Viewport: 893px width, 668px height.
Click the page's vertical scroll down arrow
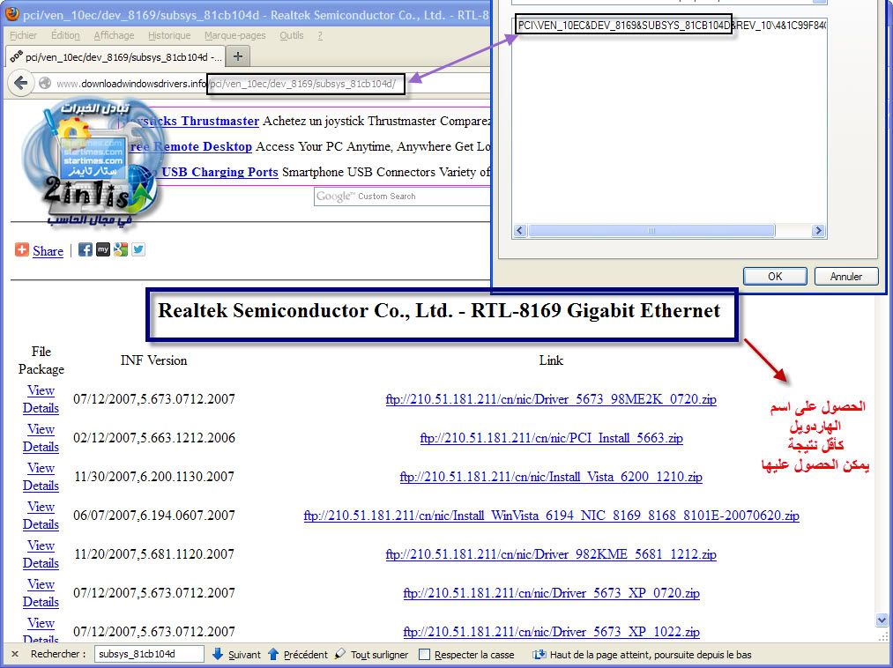(882, 620)
